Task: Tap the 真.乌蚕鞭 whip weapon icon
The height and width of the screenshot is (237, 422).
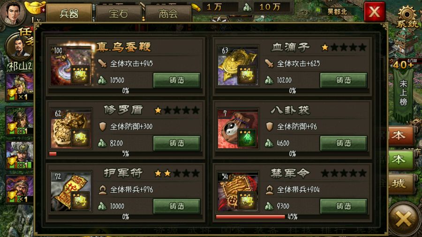Action: [x=71, y=66]
